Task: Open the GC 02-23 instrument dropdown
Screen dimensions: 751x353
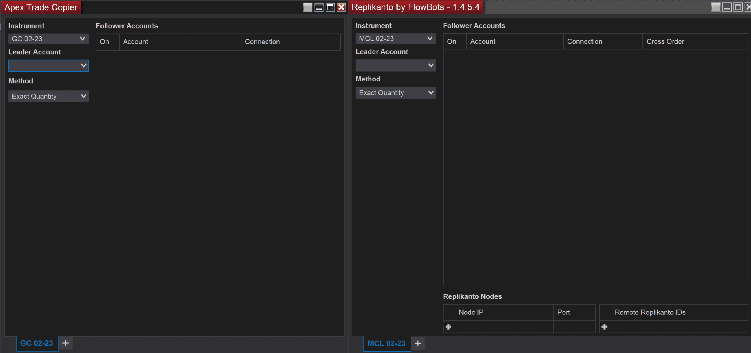Action: tap(48, 39)
